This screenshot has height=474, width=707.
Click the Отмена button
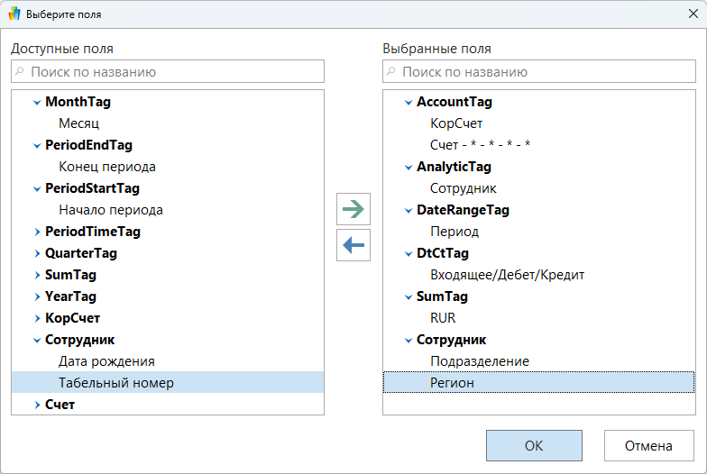click(x=648, y=445)
